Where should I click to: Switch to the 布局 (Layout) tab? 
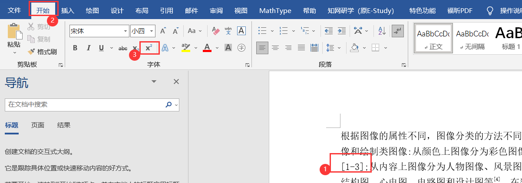pyautogui.click(x=142, y=10)
